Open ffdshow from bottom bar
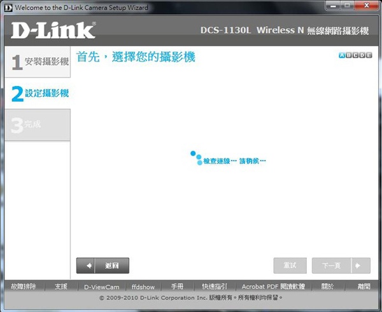 coord(143,287)
